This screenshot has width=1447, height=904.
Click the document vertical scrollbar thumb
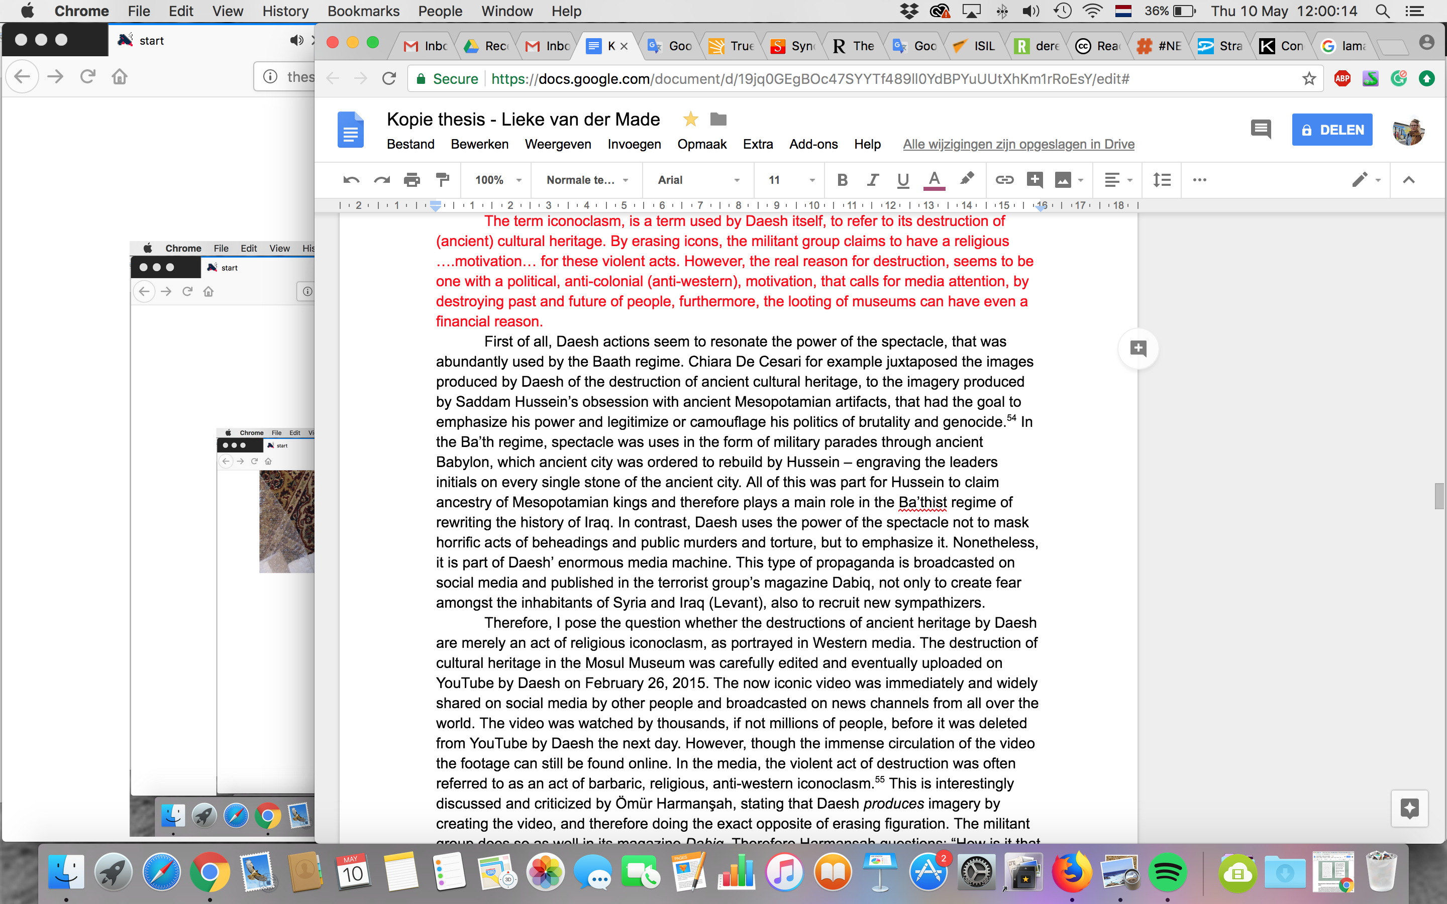coord(1439,496)
